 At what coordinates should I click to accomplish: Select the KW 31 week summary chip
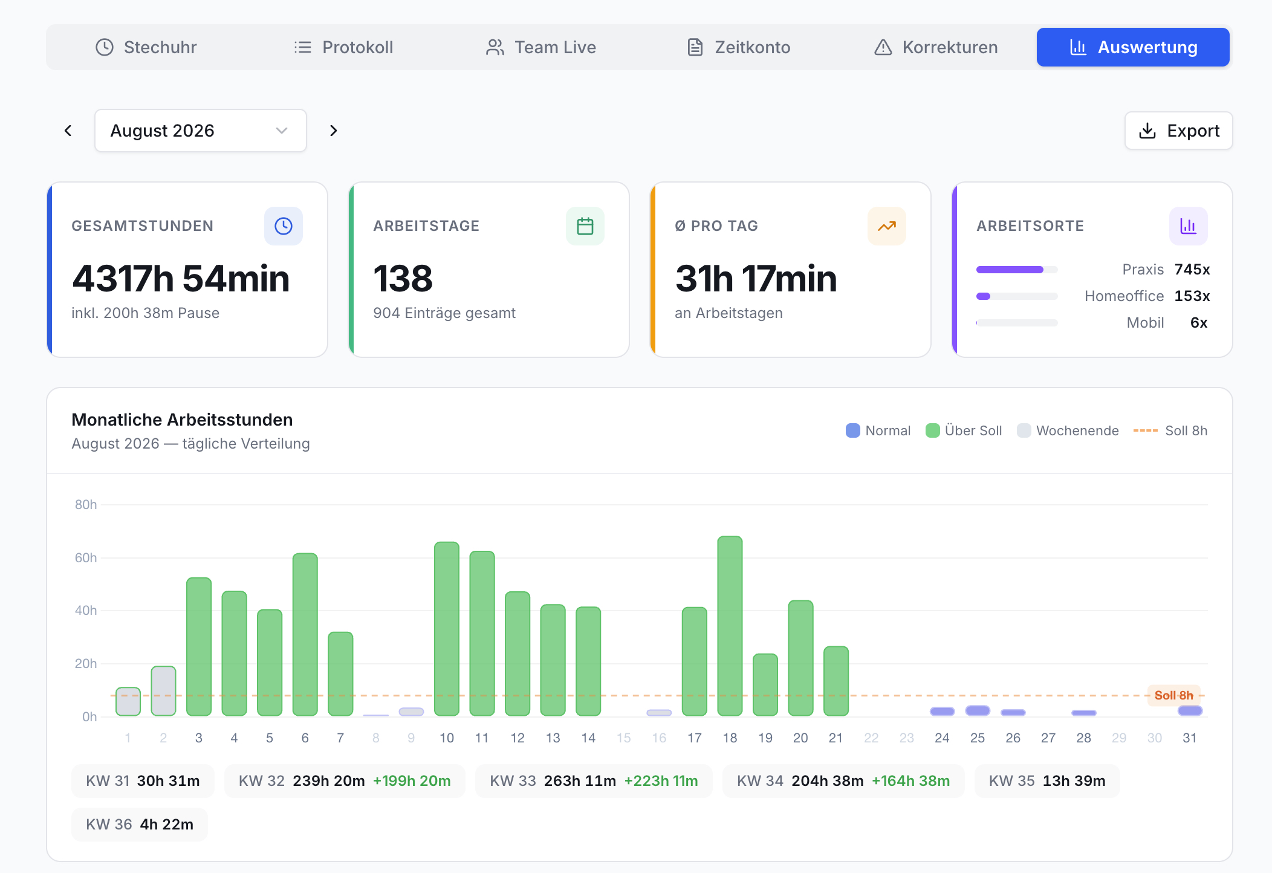(x=143, y=781)
